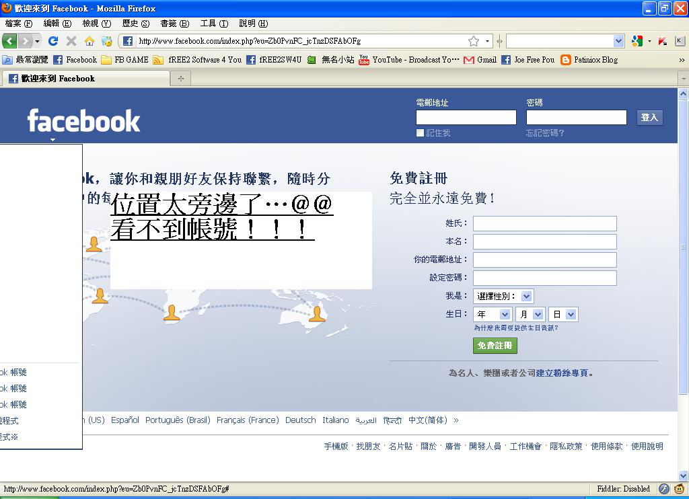Open the back/forward history dropdown arrow

pos(38,41)
